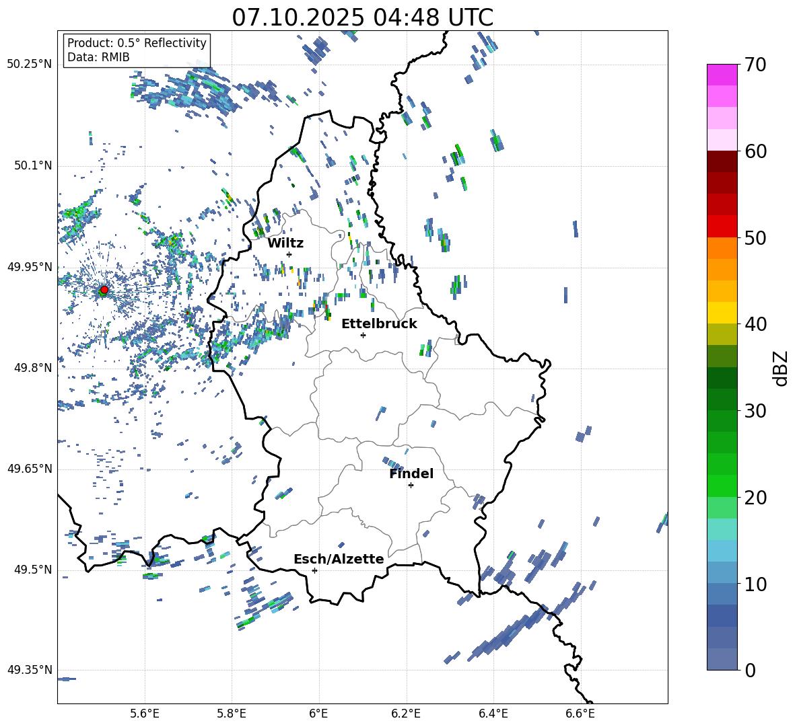The image size is (797, 727).
Task: Click the 'Product: 0.5° Reflectivity' text
Action: 137,42
